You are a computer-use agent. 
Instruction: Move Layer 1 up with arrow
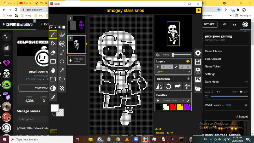click(164, 67)
